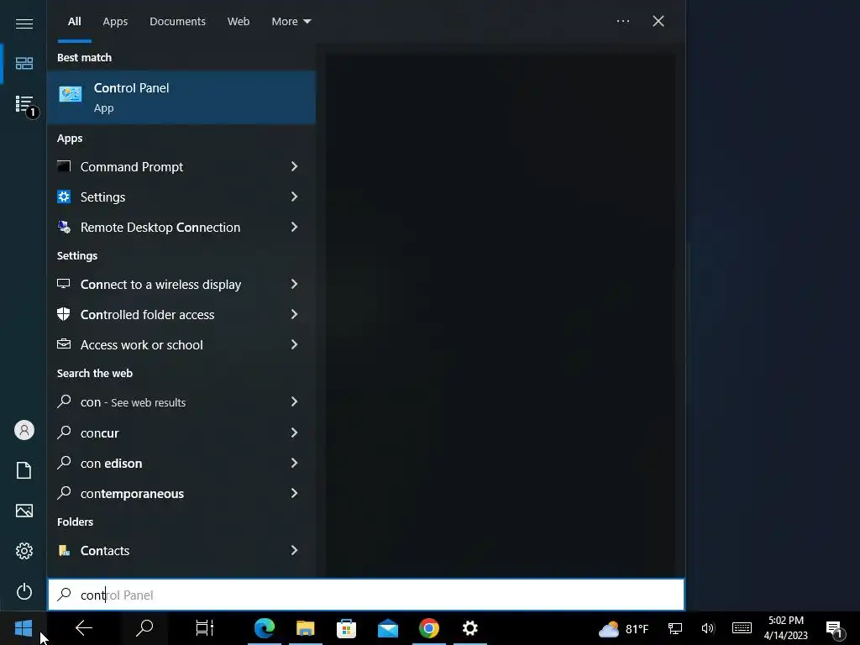Launch Google Chrome from the taskbar
This screenshot has width=860, height=645.
click(x=429, y=628)
